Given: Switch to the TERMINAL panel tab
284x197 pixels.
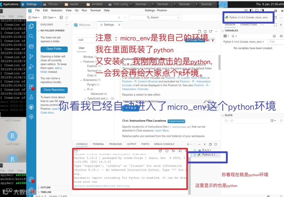Looking at the screenshot, I should [98, 144].
